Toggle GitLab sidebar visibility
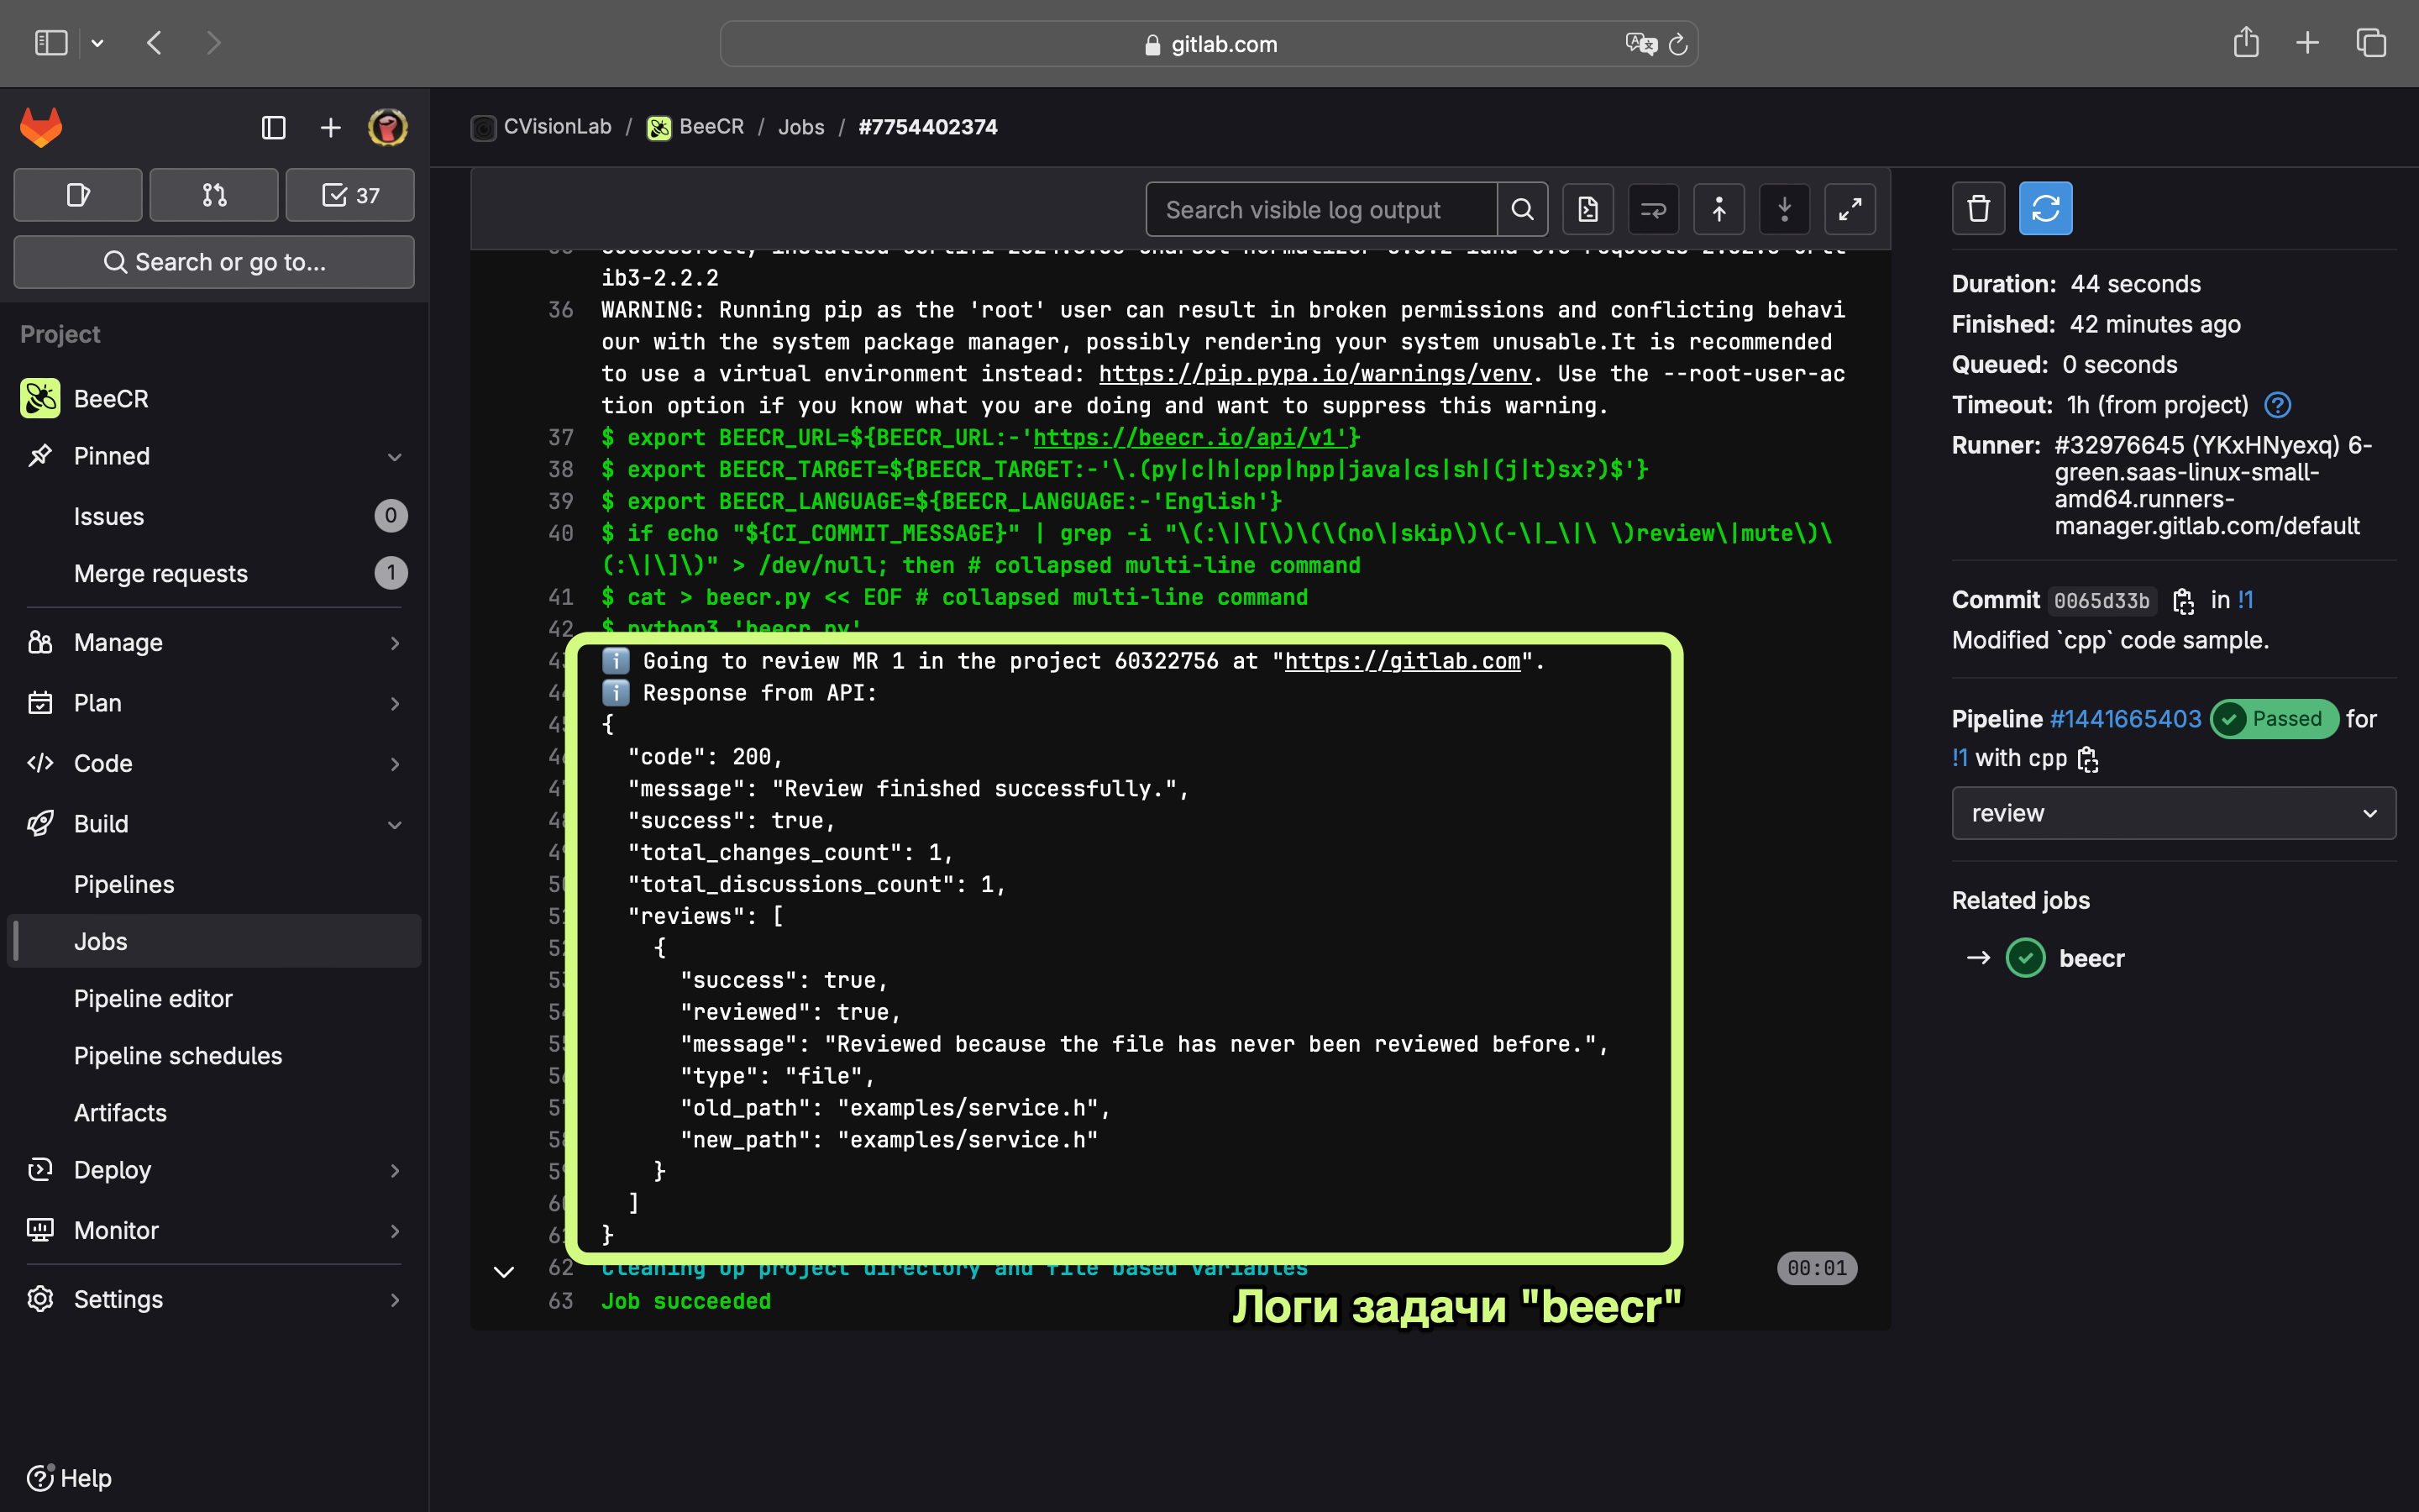Screen dimensions: 2419x1512 click(x=273, y=128)
